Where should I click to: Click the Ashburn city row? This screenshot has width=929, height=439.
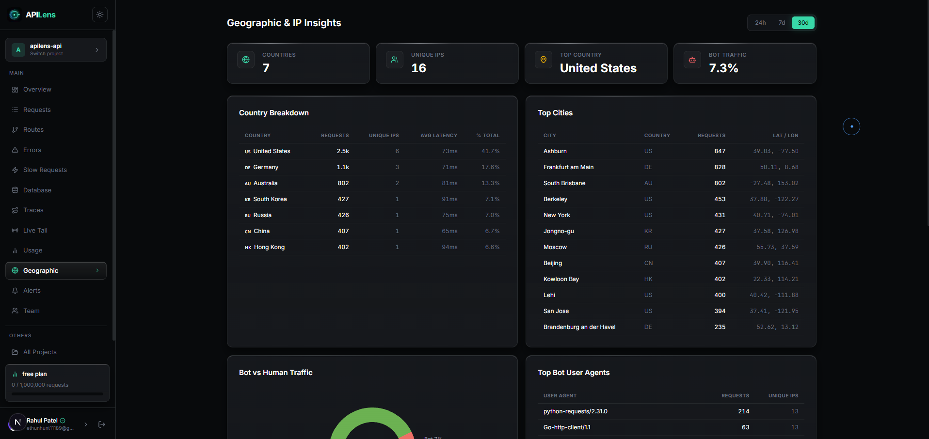coord(671,151)
